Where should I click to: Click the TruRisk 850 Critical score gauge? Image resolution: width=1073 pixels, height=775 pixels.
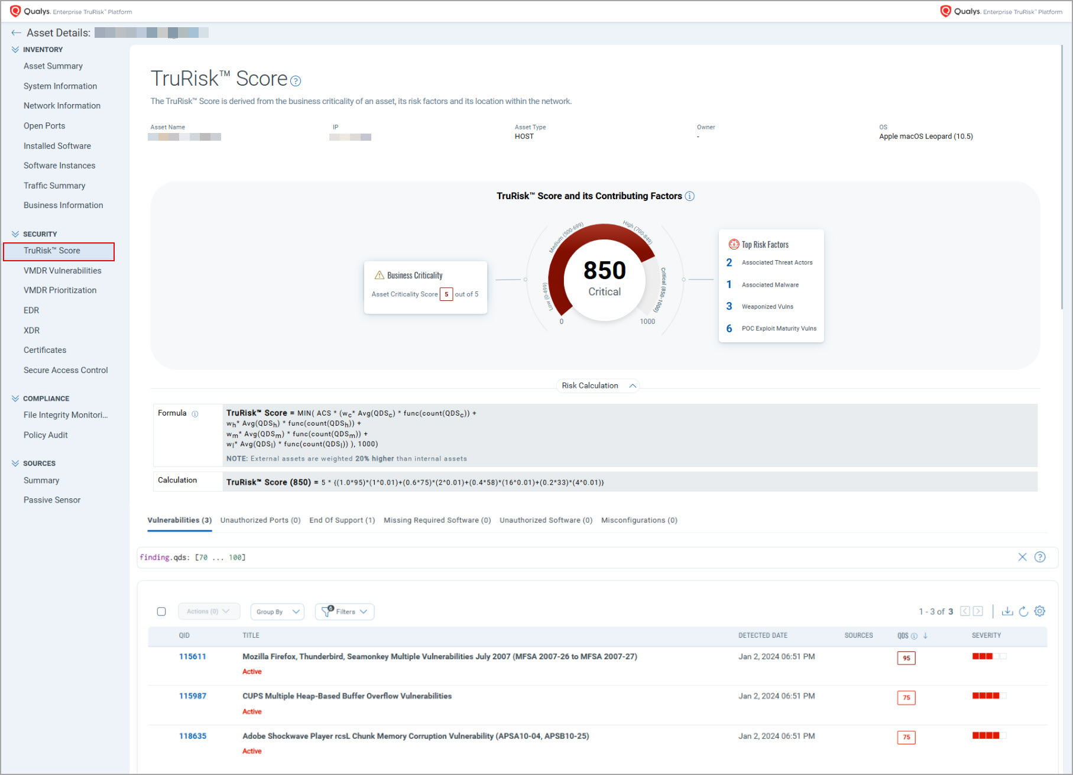click(x=604, y=278)
